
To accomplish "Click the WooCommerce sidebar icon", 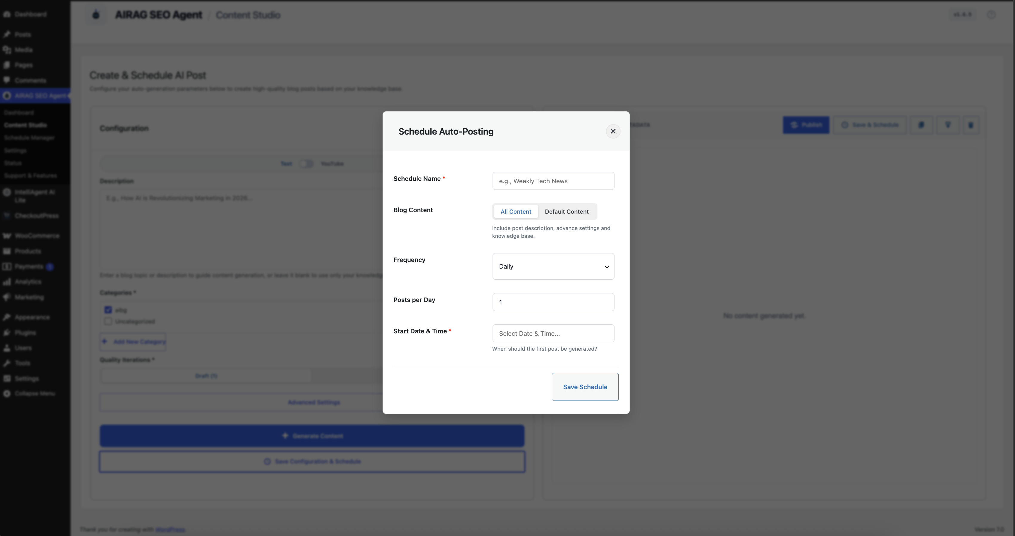I will coord(7,236).
